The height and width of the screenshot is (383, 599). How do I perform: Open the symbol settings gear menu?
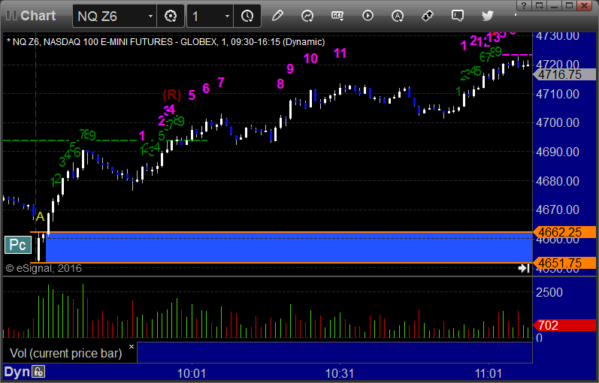click(x=171, y=16)
